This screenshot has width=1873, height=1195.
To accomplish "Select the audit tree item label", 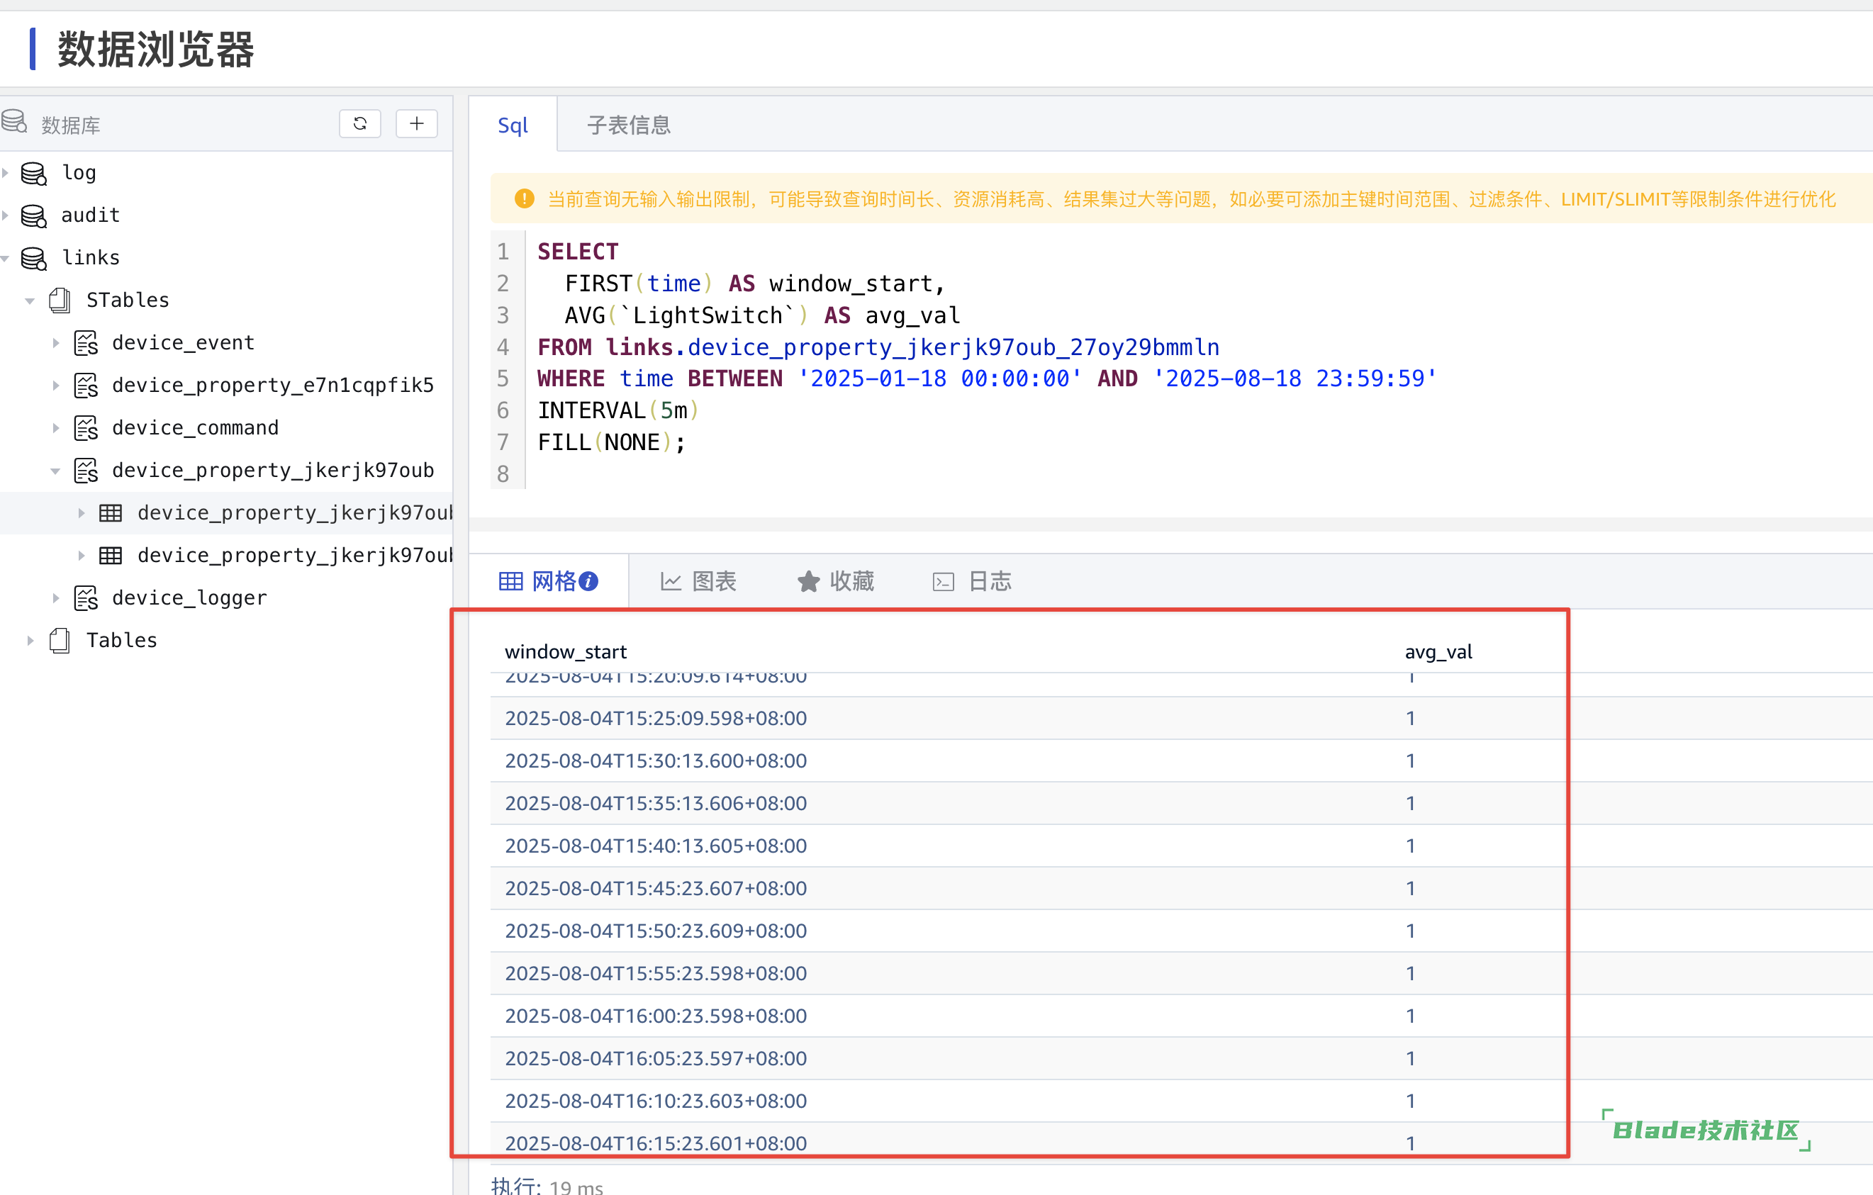I will tap(90, 215).
